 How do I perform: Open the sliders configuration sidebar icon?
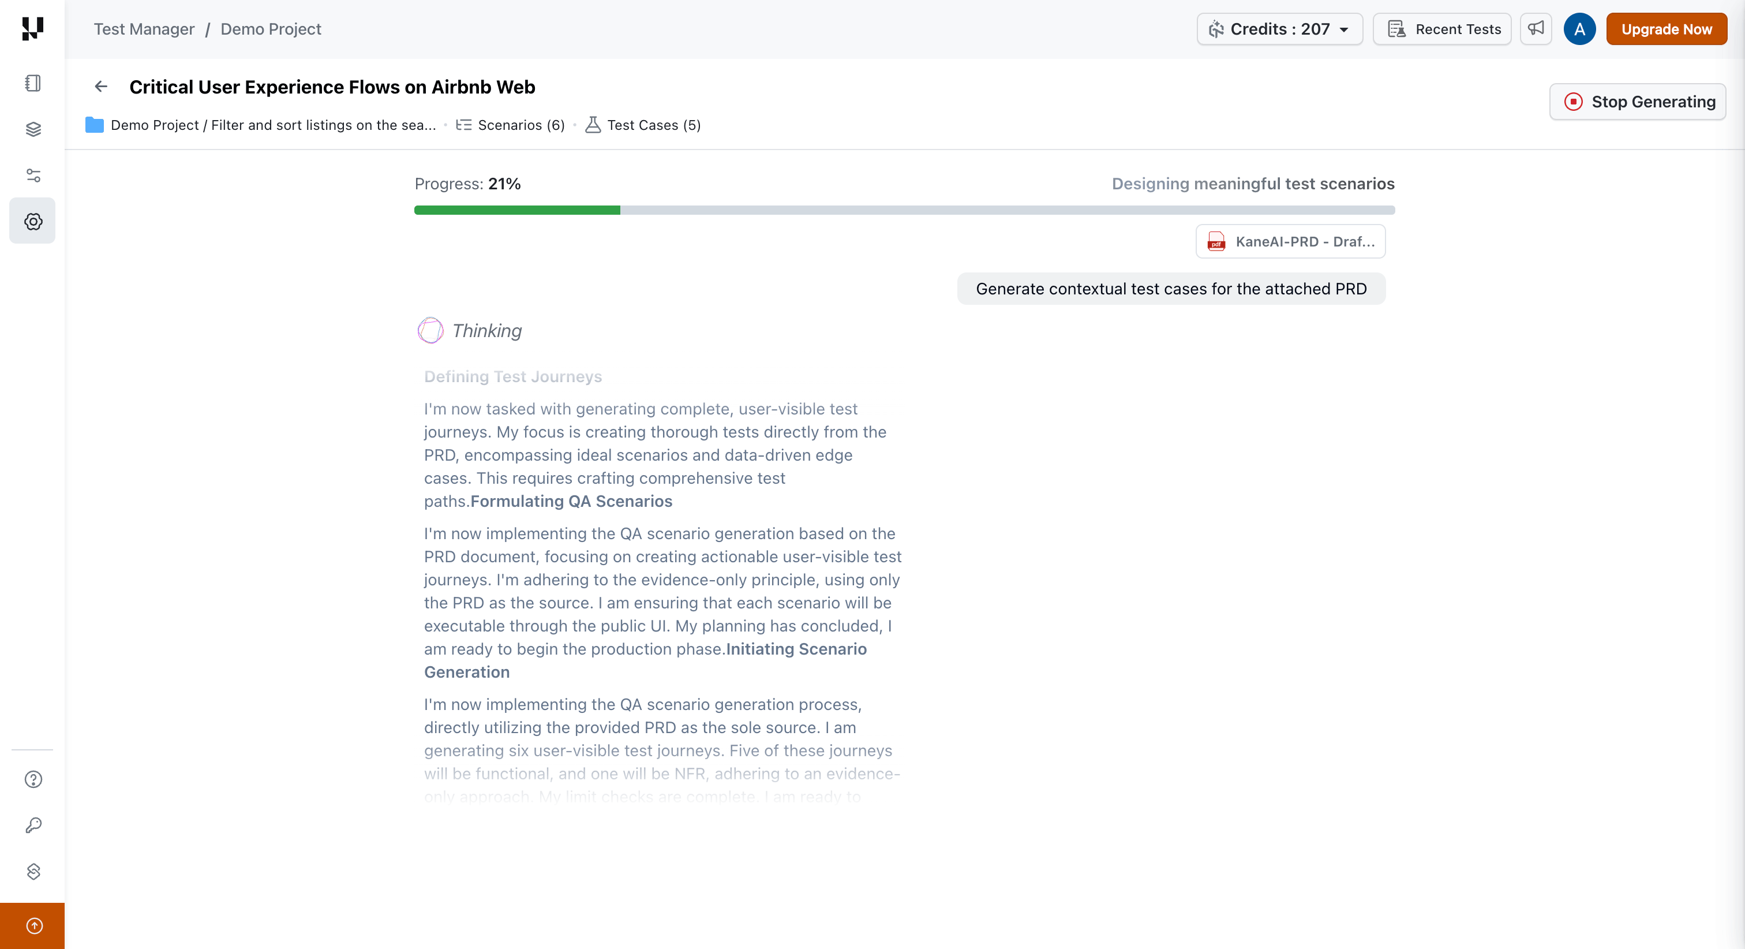32,175
